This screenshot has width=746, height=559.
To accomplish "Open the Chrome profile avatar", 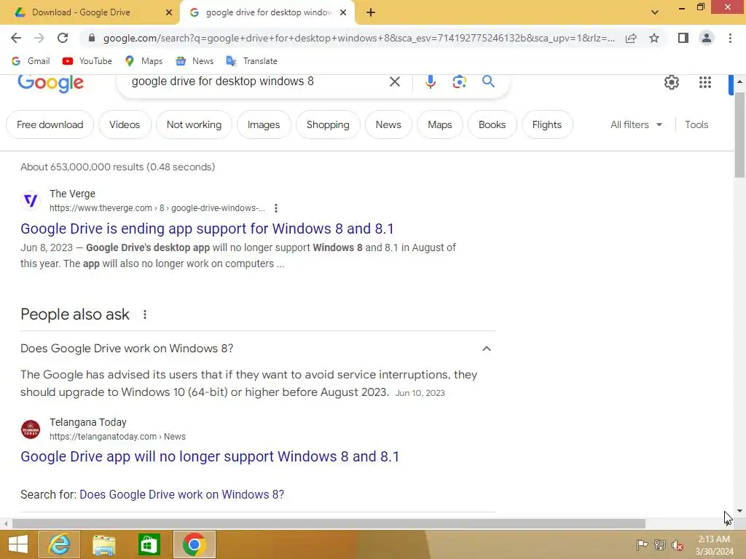I will (707, 38).
